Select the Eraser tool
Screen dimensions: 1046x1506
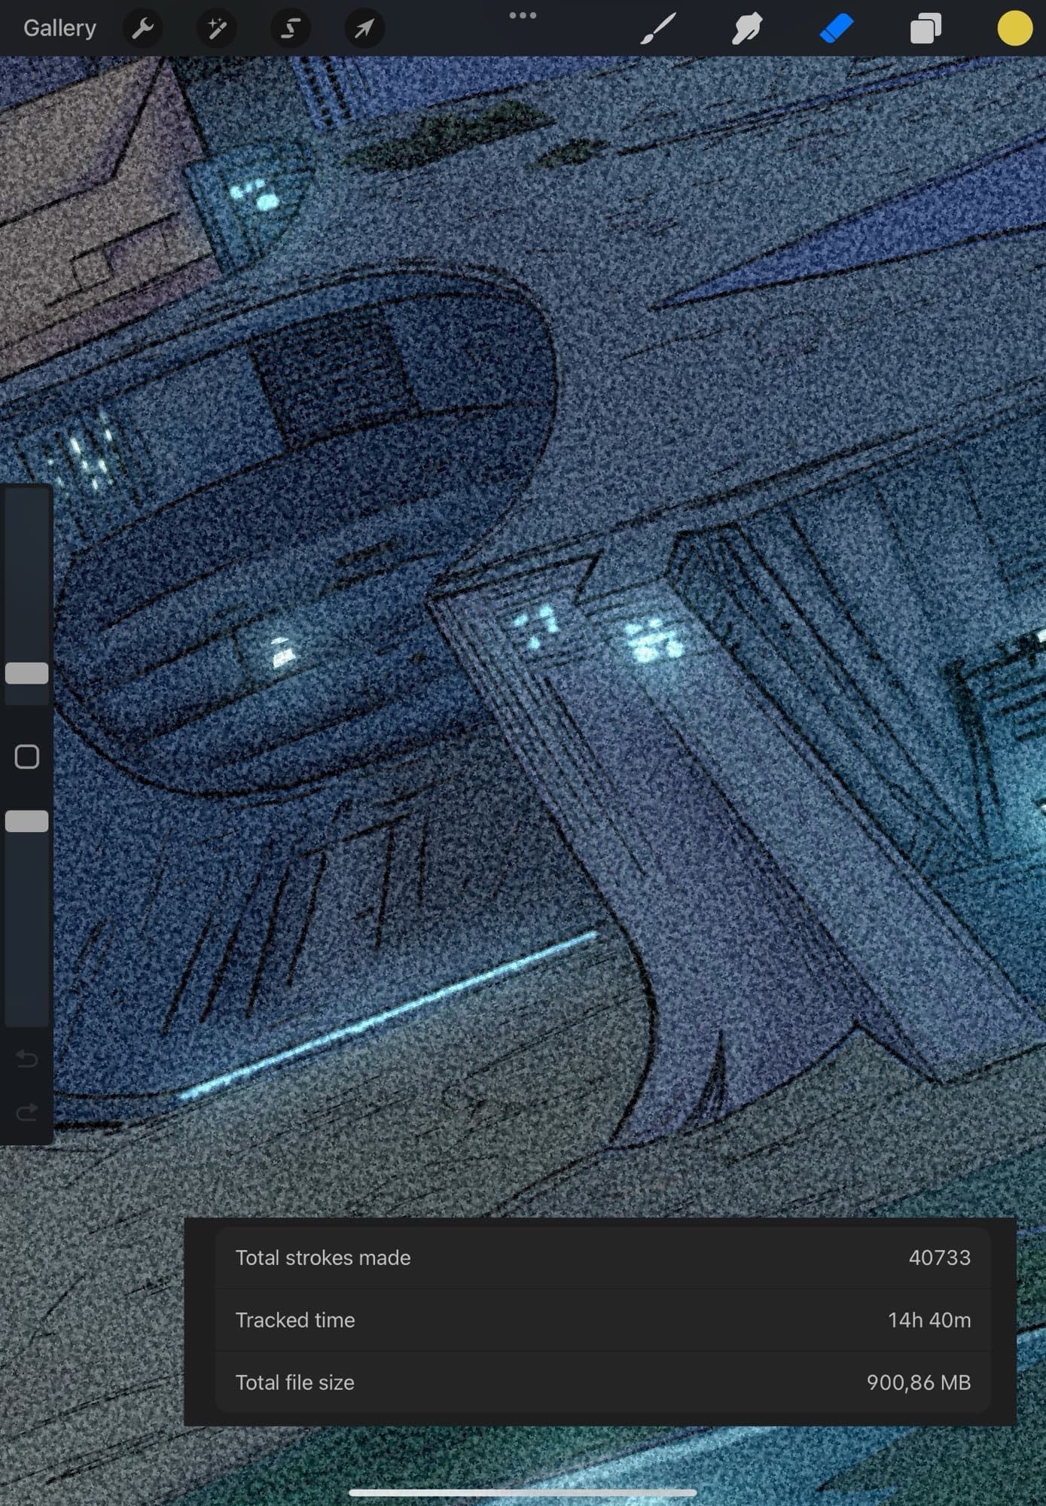click(x=836, y=29)
